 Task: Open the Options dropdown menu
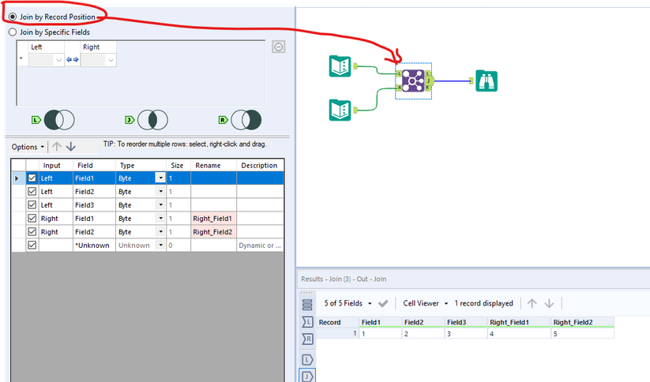[x=28, y=147]
